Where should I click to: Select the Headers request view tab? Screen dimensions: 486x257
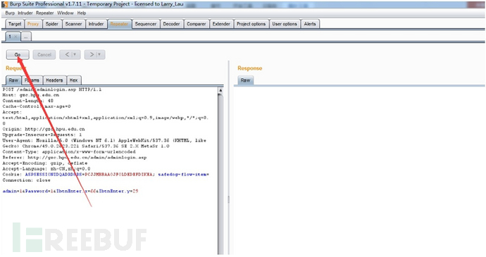tap(54, 80)
